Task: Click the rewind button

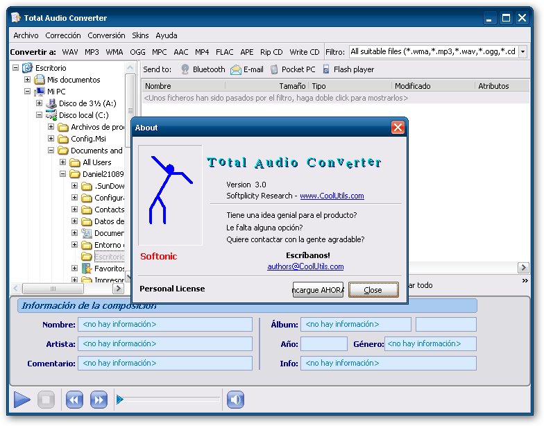Action: [75, 400]
